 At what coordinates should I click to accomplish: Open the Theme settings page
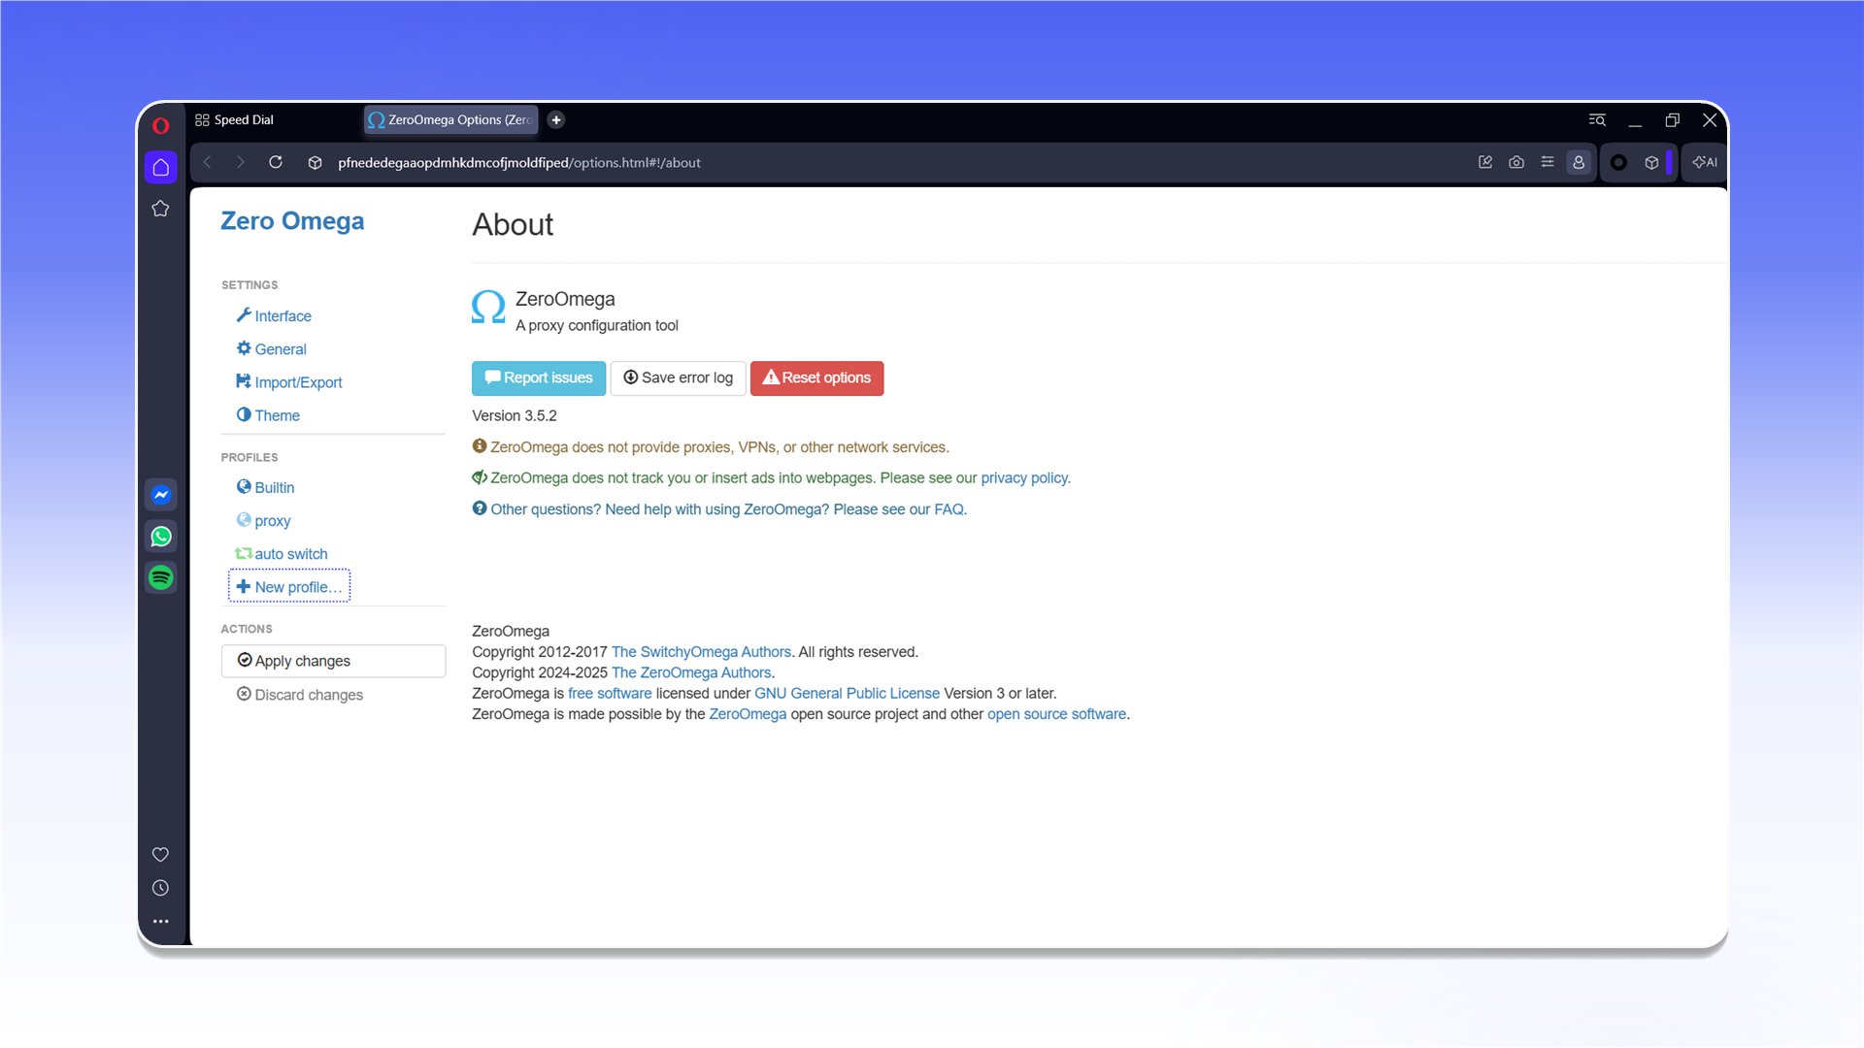tap(268, 415)
